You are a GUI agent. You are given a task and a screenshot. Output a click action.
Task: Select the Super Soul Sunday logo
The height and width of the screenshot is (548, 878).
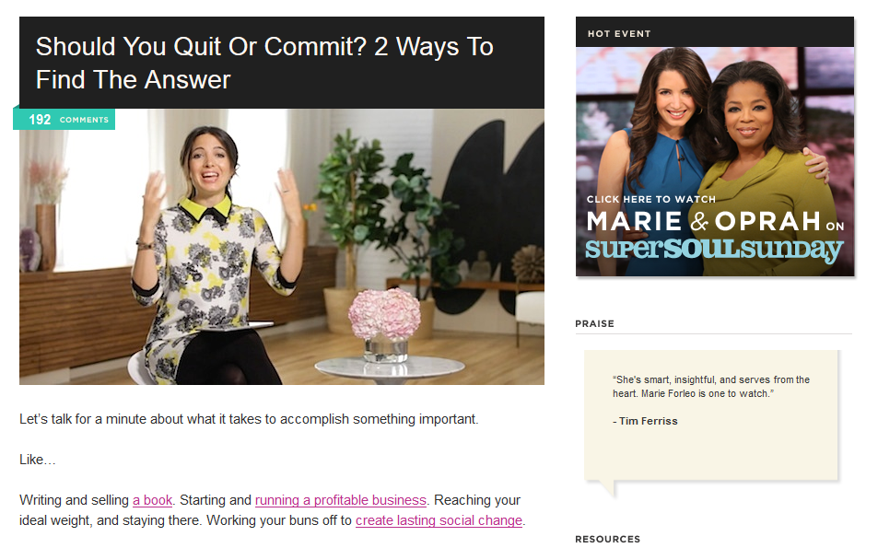coord(715,249)
